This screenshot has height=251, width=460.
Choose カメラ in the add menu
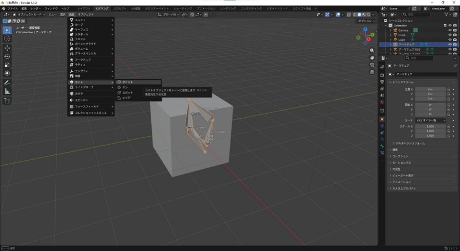click(91, 94)
